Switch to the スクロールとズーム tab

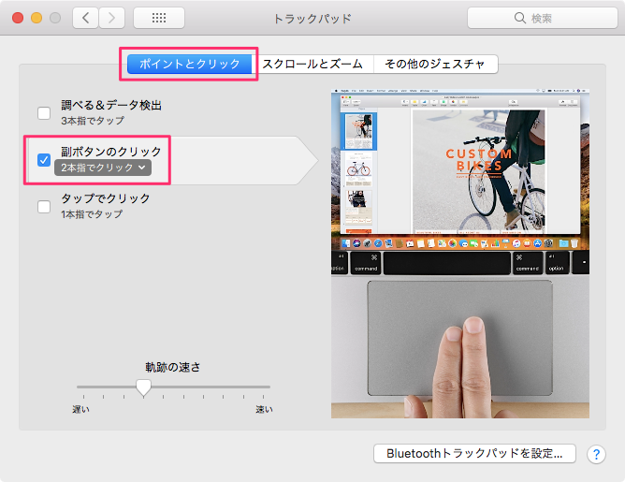click(313, 64)
